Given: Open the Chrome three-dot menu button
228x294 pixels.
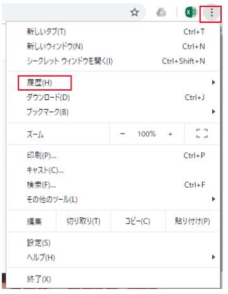Looking at the screenshot, I should [212, 13].
